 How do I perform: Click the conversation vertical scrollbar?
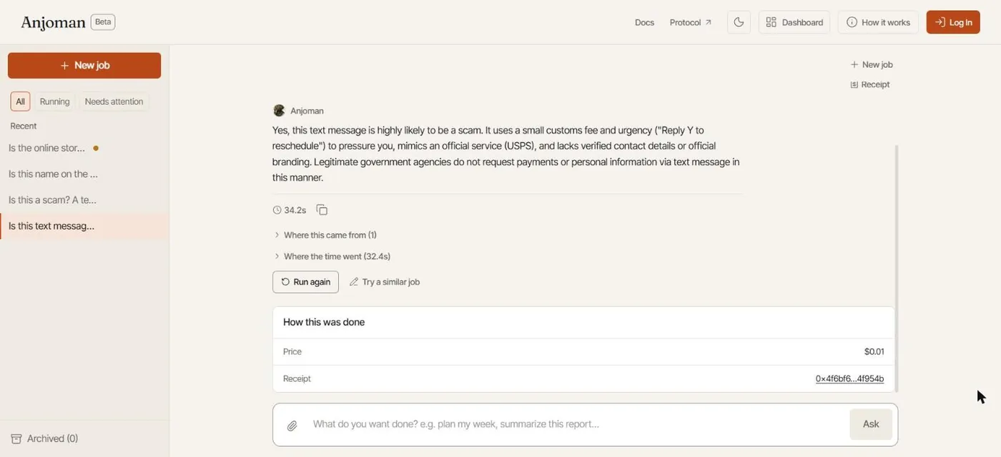tap(896, 268)
